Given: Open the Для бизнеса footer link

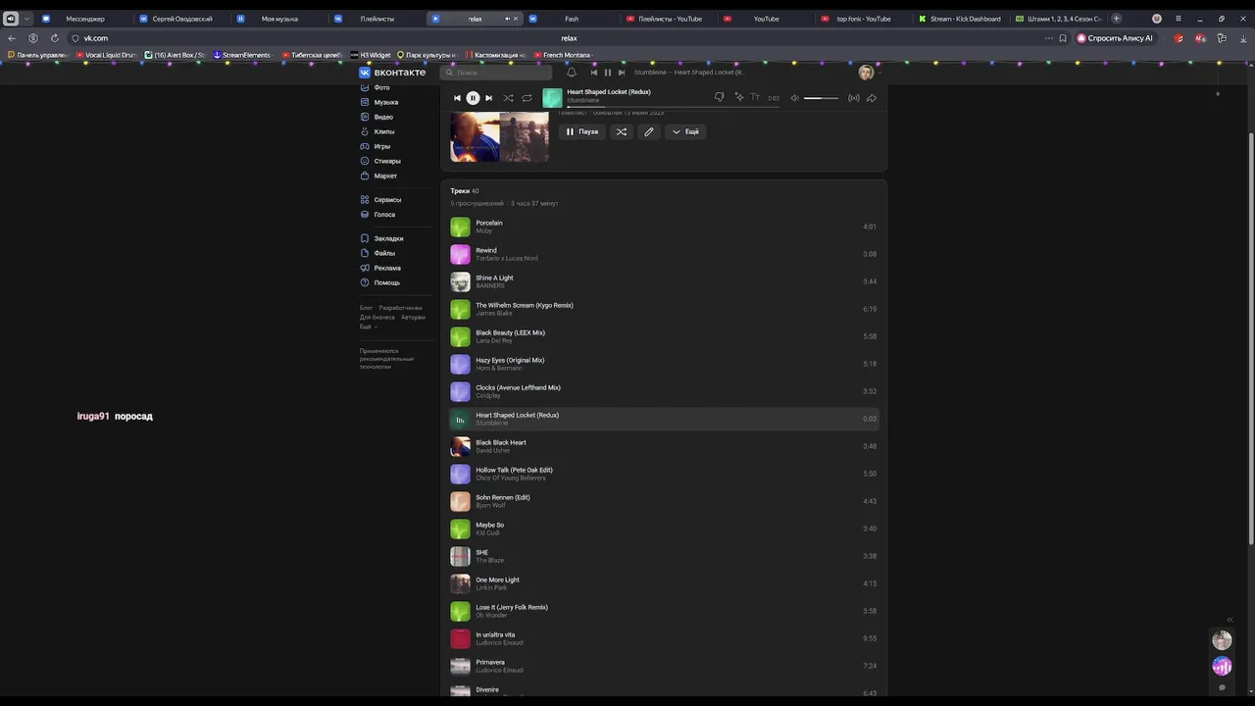Looking at the screenshot, I should tap(377, 317).
